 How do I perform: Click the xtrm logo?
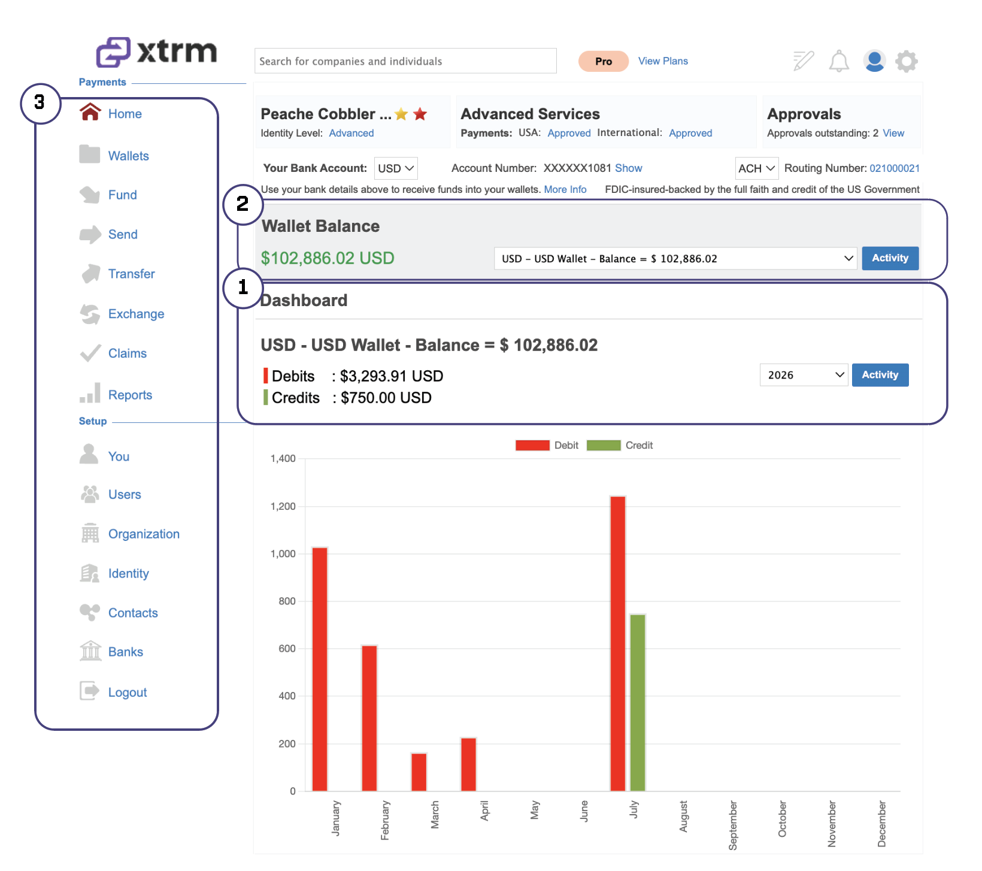(157, 52)
